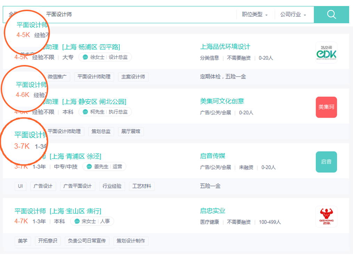Open 上海品优环境设计 company page

pyautogui.click(x=225, y=47)
